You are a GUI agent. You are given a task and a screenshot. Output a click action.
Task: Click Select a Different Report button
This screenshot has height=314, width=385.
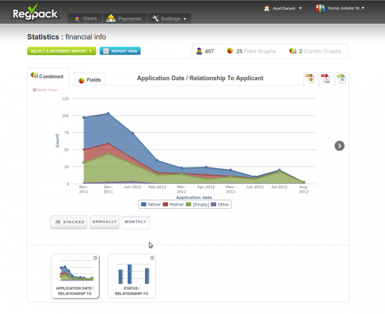point(61,51)
